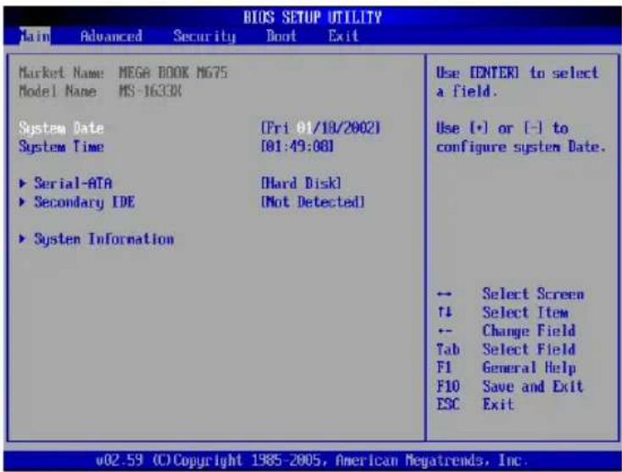Open the Security tab

click(204, 36)
